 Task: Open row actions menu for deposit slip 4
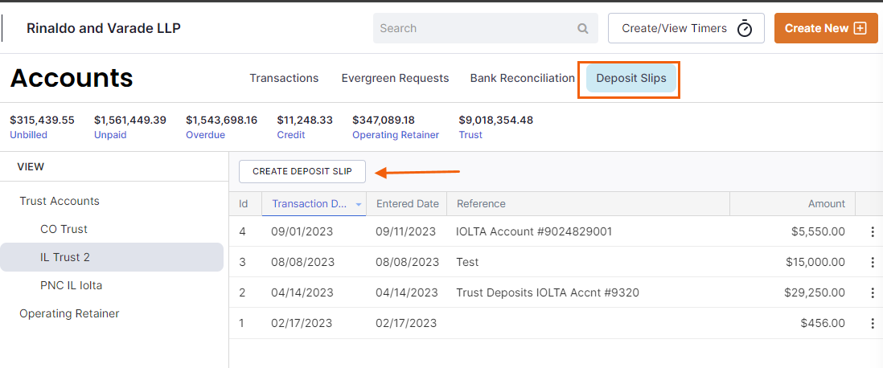point(873,232)
